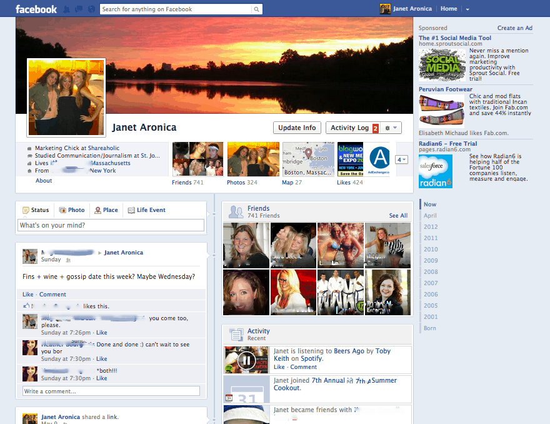Viewport: 550px width, 424px height.
Task: Click See All friends link
Action: [x=398, y=216]
